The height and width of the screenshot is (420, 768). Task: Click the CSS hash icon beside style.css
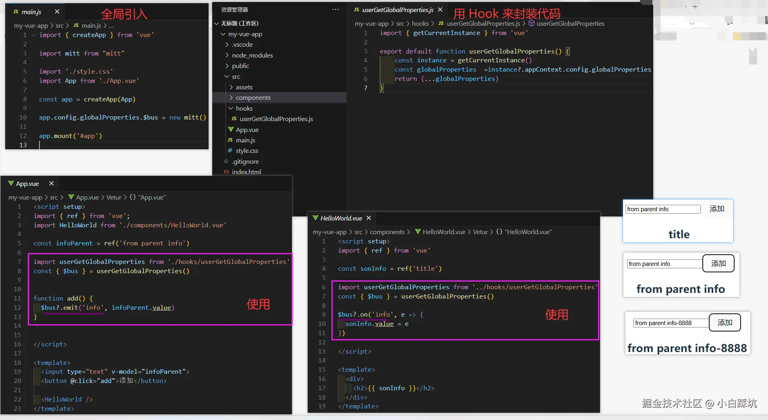pos(230,150)
